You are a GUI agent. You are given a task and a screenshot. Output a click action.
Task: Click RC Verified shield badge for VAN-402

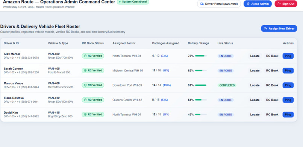pos(93,56)
